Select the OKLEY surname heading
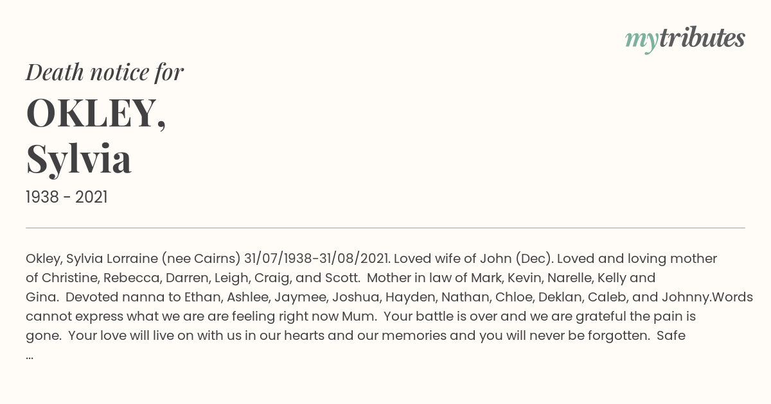The width and height of the screenshot is (771, 404). 96,112
